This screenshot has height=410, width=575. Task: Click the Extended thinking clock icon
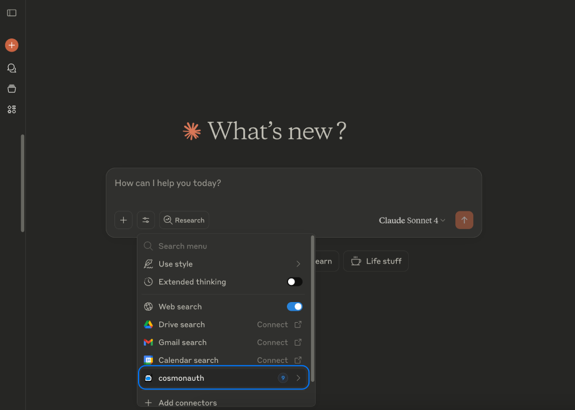click(148, 282)
